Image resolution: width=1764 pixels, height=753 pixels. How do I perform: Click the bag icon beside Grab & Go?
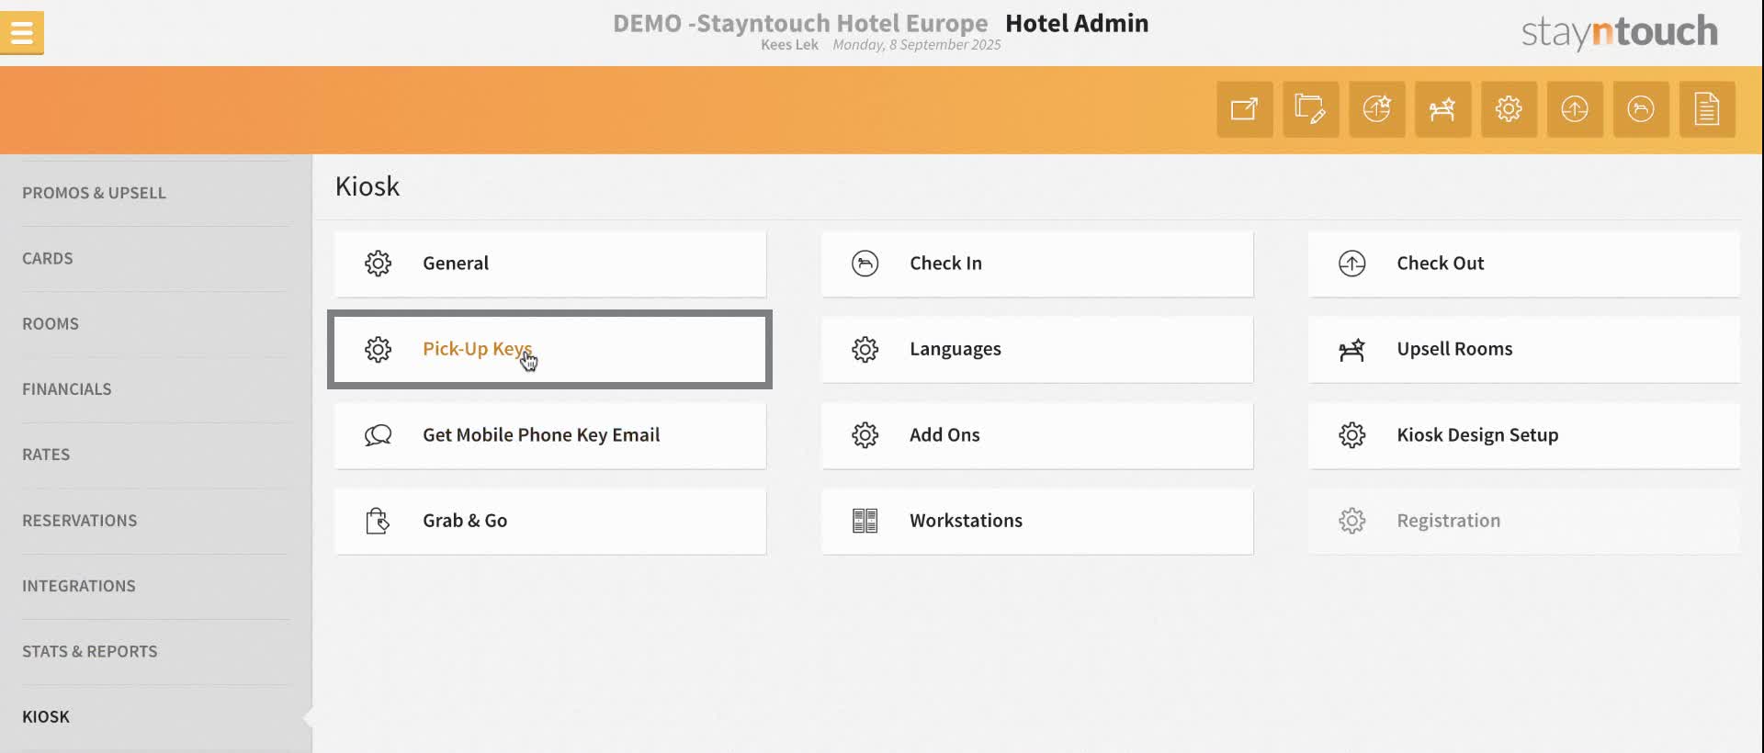coord(378,521)
